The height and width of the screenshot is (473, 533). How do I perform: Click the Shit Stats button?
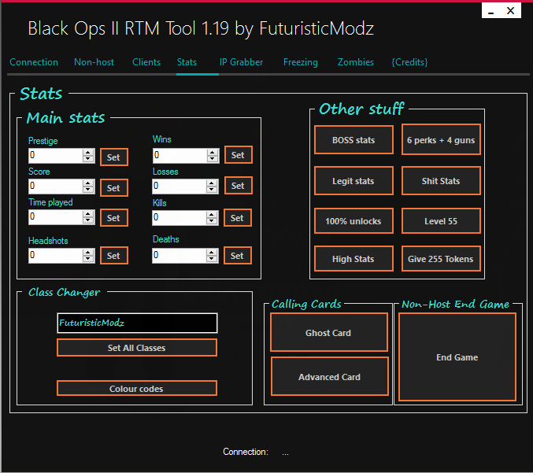point(441,181)
